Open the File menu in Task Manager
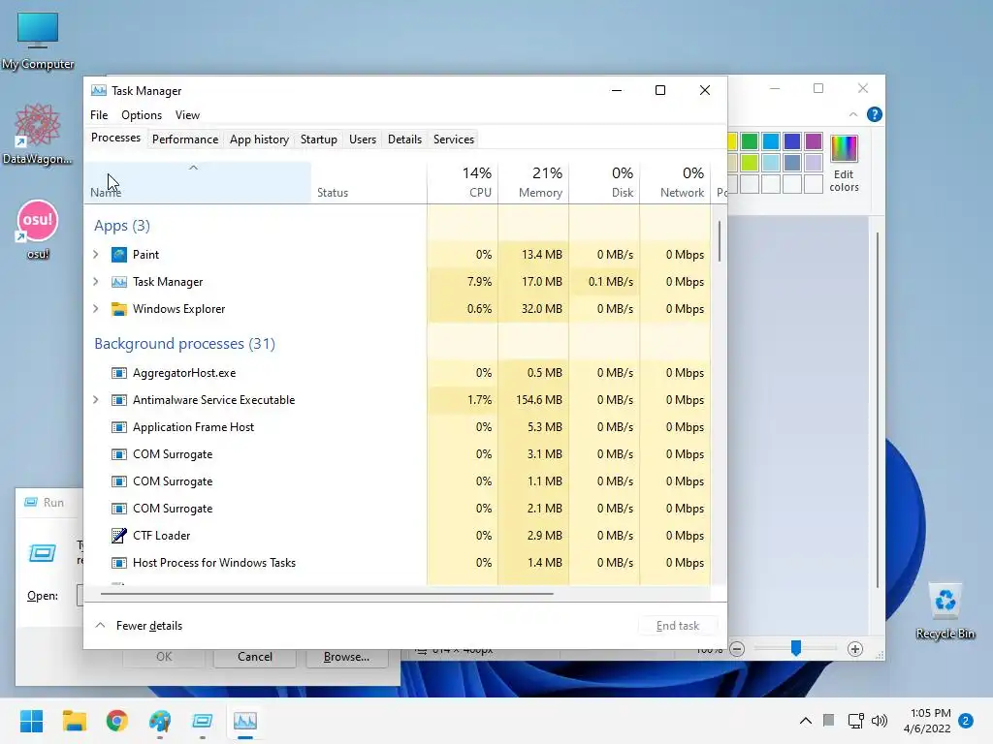Screen dimensions: 993x744 99,115
